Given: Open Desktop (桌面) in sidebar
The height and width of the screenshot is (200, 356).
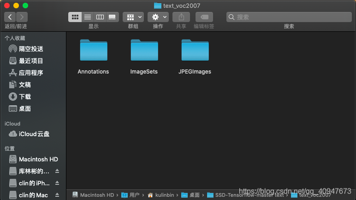Looking at the screenshot, I should tap(33, 109).
